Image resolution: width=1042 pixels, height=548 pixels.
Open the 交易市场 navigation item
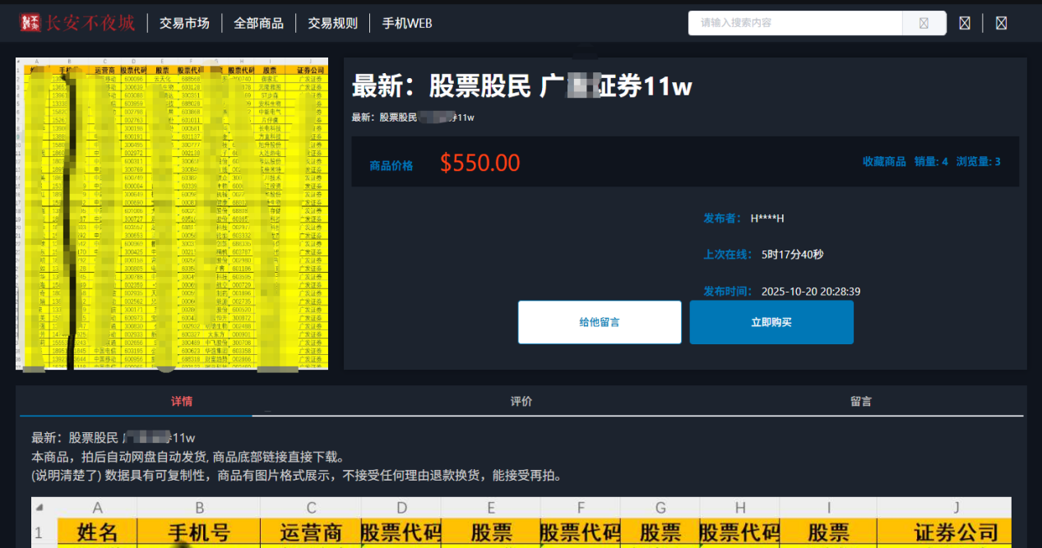184,23
